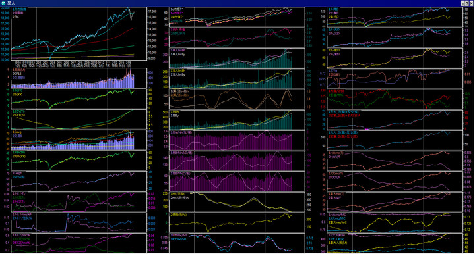
Task: Select the blue and purple stepped line chart
Action: (79, 222)
